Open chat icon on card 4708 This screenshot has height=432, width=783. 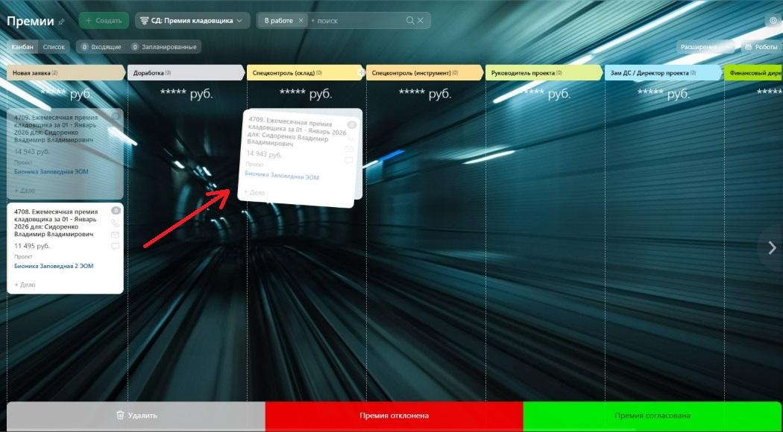(115, 247)
